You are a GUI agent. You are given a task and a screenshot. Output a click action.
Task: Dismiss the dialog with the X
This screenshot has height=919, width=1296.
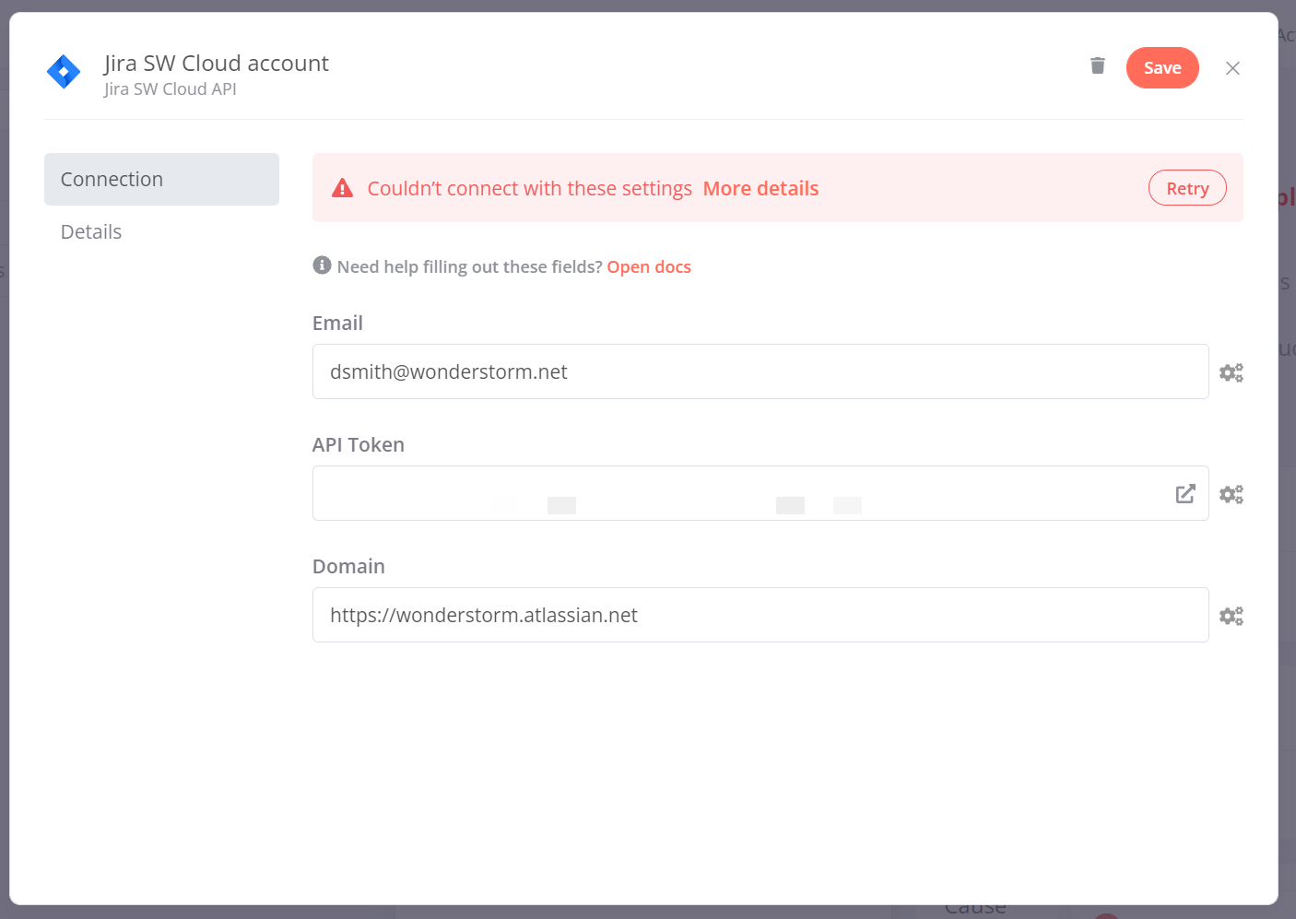point(1232,67)
